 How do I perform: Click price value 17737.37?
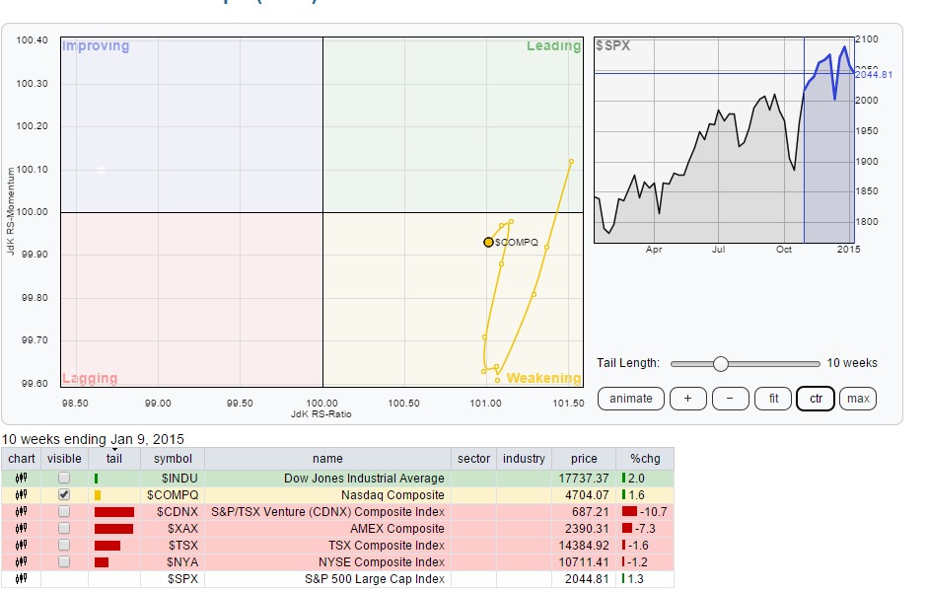584,478
